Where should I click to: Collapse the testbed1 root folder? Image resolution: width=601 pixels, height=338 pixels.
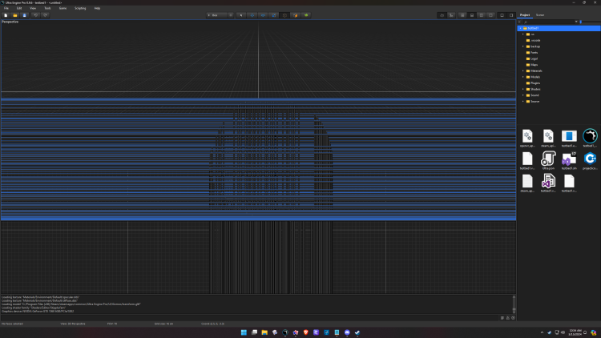pos(520,28)
